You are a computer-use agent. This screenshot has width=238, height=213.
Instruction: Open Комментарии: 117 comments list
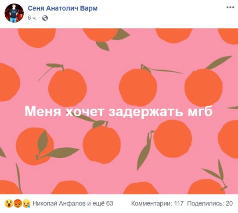(x=157, y=203)
